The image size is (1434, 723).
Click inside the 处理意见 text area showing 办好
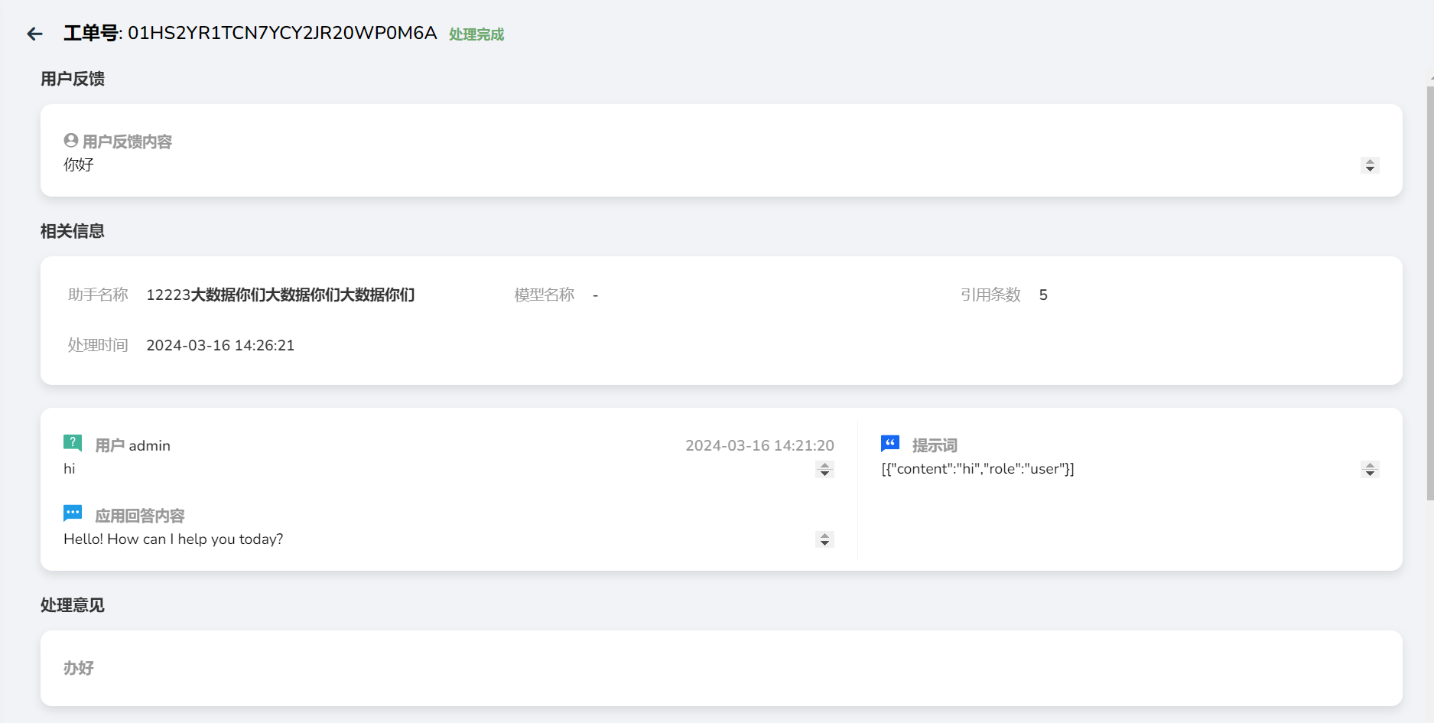point(306,668)
